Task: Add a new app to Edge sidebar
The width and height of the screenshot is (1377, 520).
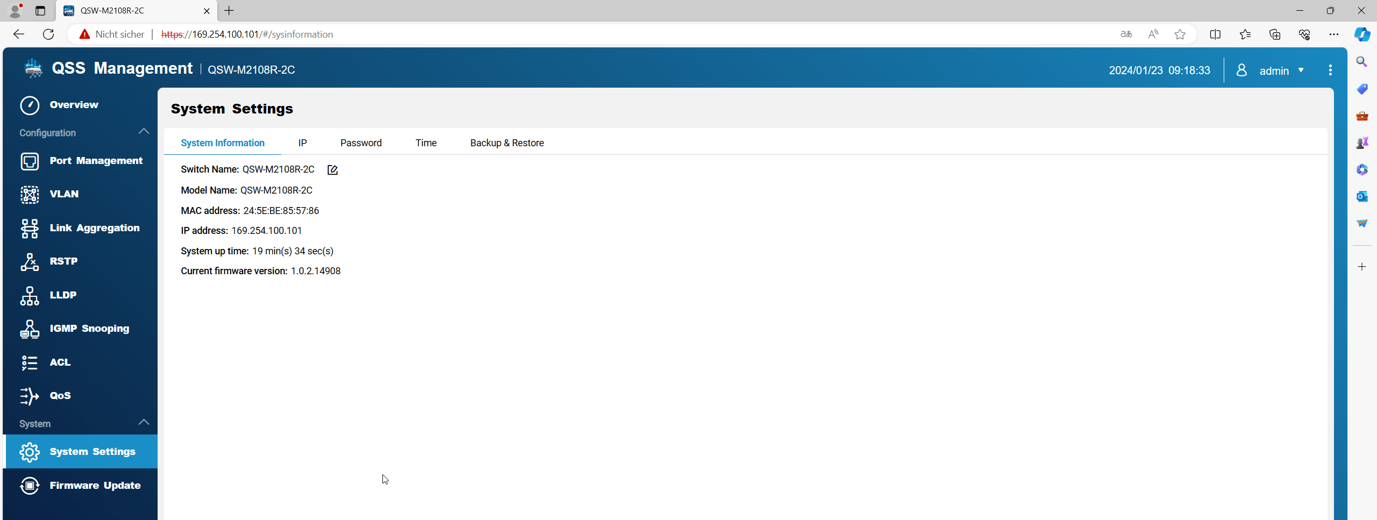Action: (1362, 267)
